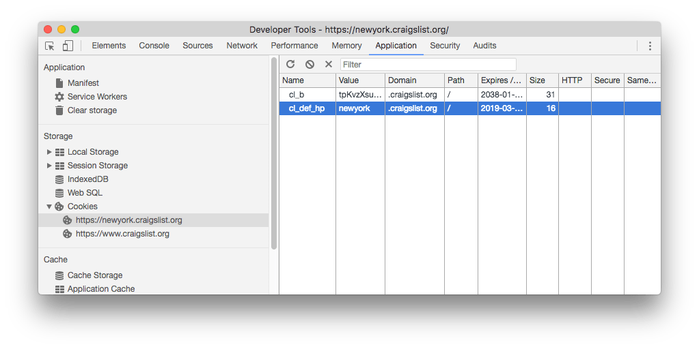Screen dimensions: 699x349
Task: Open the Audits tab
Action: (484, 46)
